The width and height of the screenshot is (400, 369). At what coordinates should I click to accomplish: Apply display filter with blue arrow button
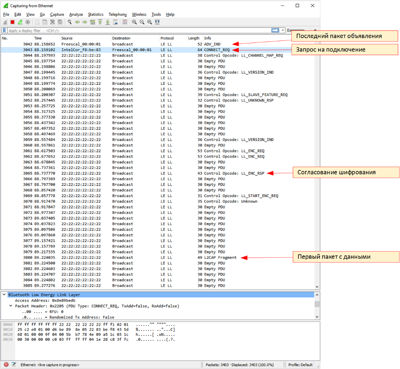[275, 30]
